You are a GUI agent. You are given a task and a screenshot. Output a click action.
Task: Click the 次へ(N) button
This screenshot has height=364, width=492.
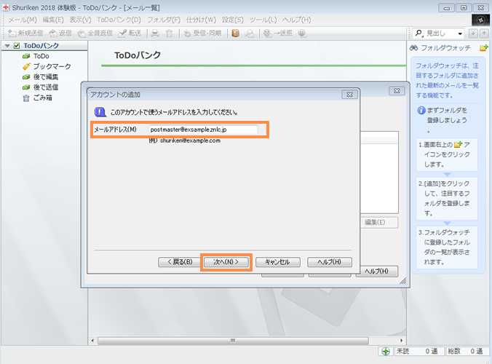coord(226,262)
